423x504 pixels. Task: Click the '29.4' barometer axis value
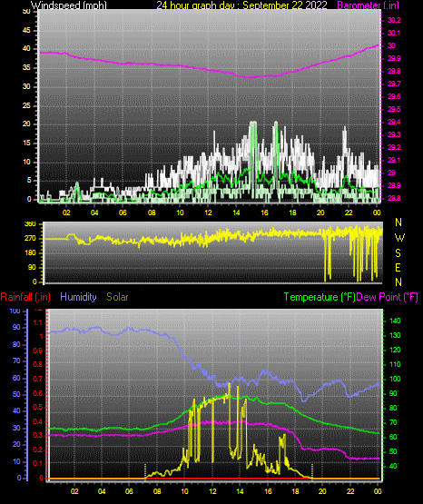pyautogui.click(x=395, y=123)
